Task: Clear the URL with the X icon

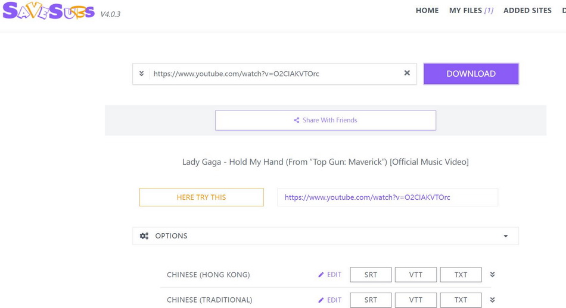Action: (x=407, y=73)
